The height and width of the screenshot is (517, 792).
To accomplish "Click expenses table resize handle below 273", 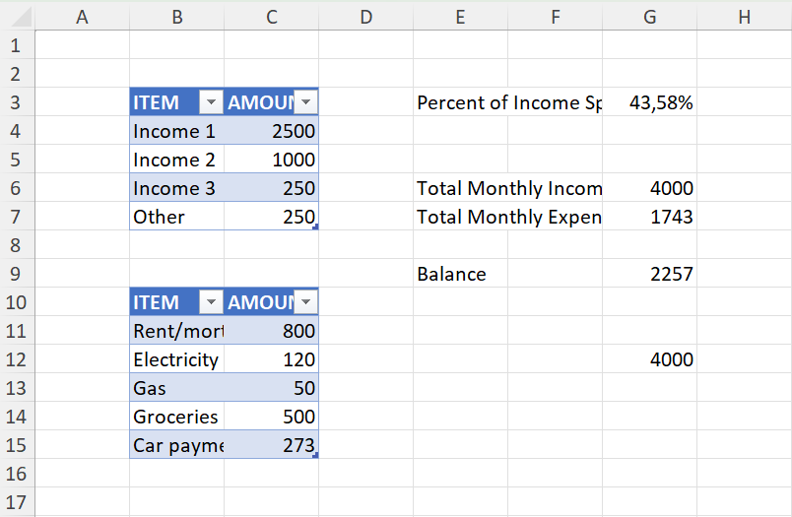I will tap(315, 455).
